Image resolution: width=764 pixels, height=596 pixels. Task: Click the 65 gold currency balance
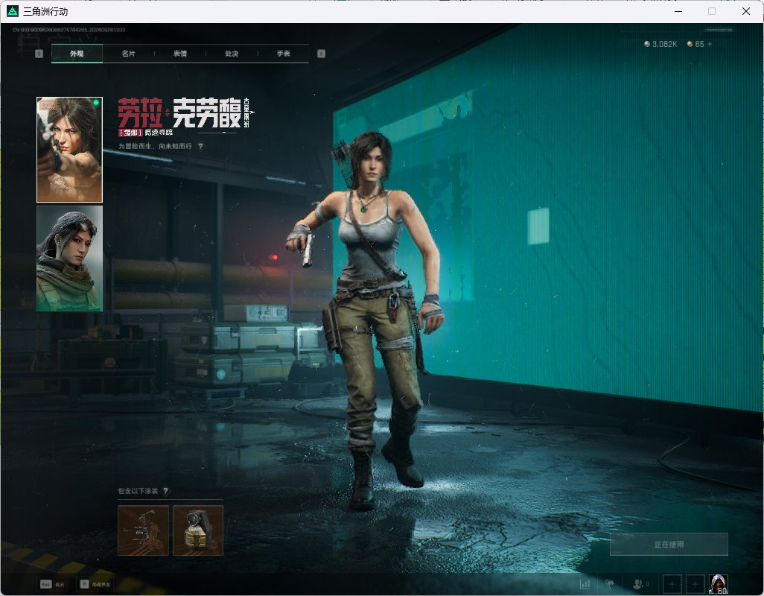(695, 44)
